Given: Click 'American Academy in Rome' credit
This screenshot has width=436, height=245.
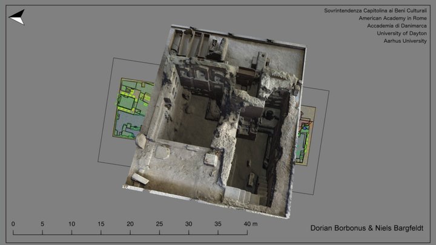Looking at the screenshot, I should coord(392,18).
